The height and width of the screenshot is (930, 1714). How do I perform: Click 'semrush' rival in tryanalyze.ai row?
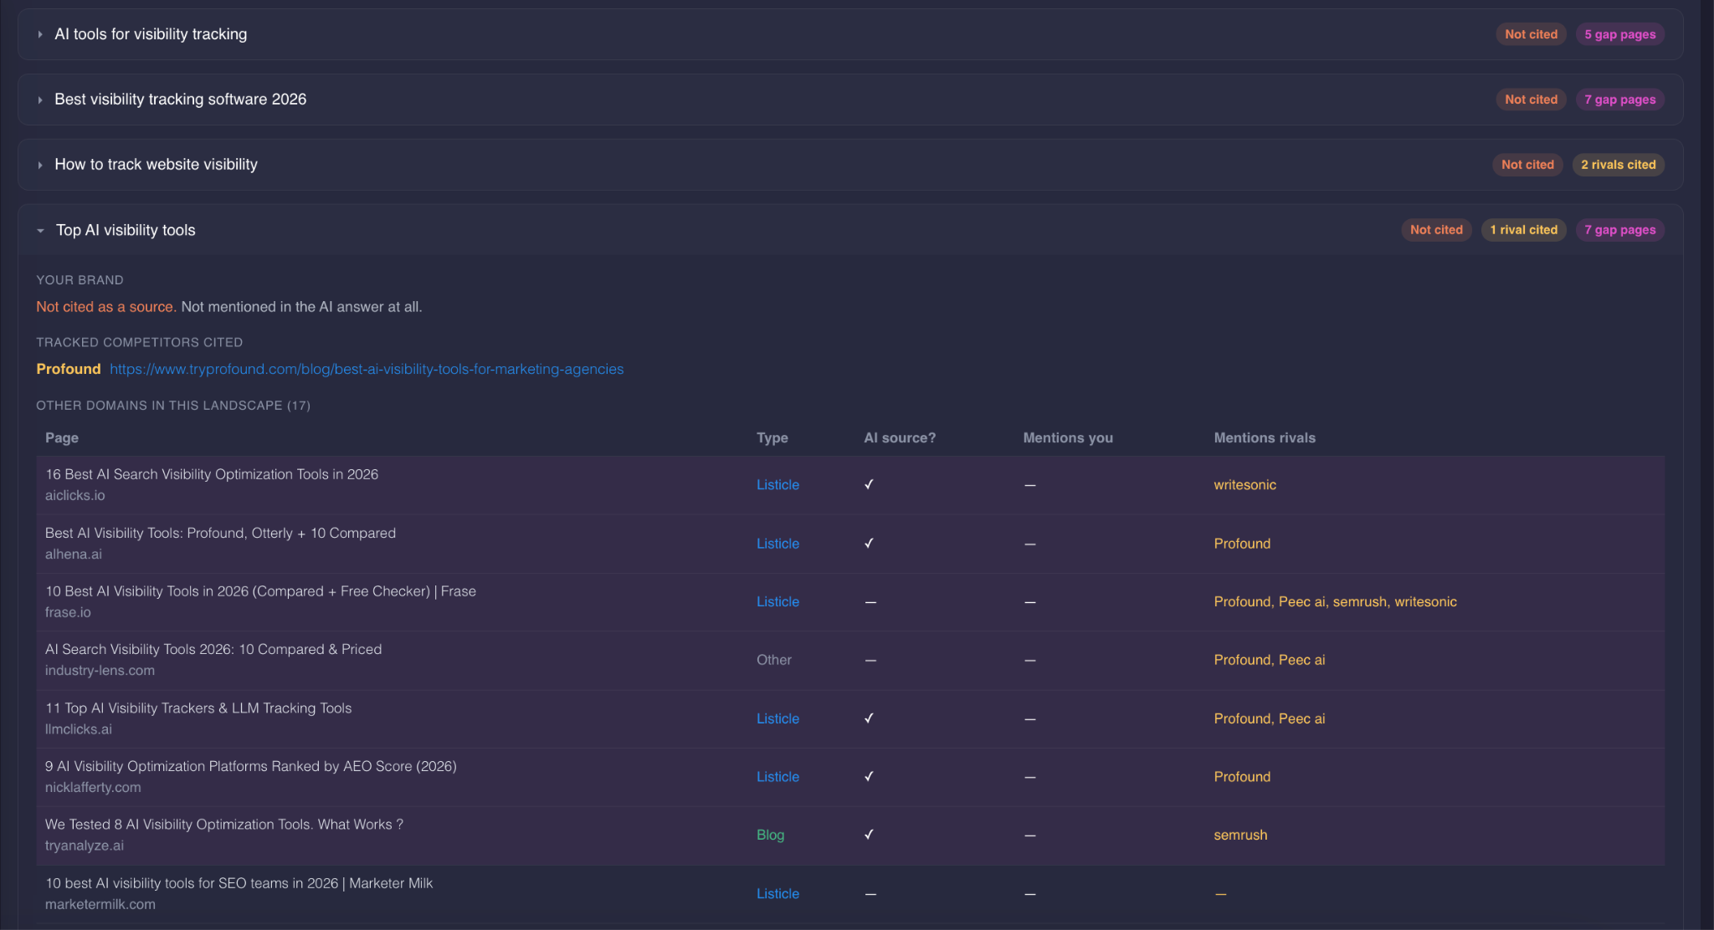pos(1240,835)
